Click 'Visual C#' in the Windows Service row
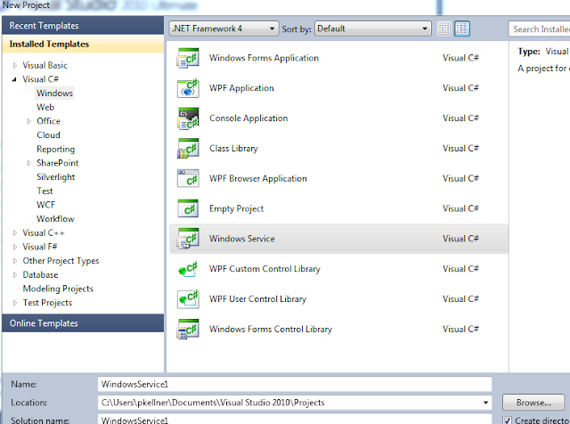Screen dimensions: 570x424 coord(460,239)
